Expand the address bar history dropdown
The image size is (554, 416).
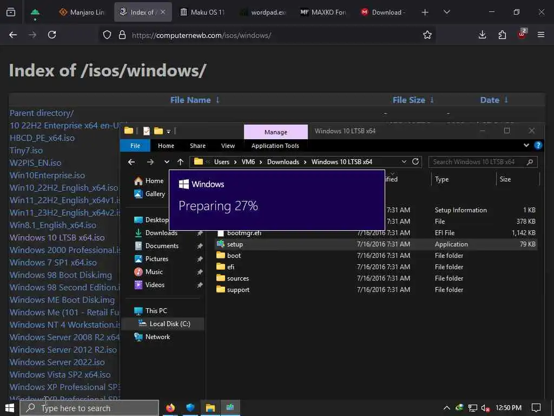[x=404, y=161]
